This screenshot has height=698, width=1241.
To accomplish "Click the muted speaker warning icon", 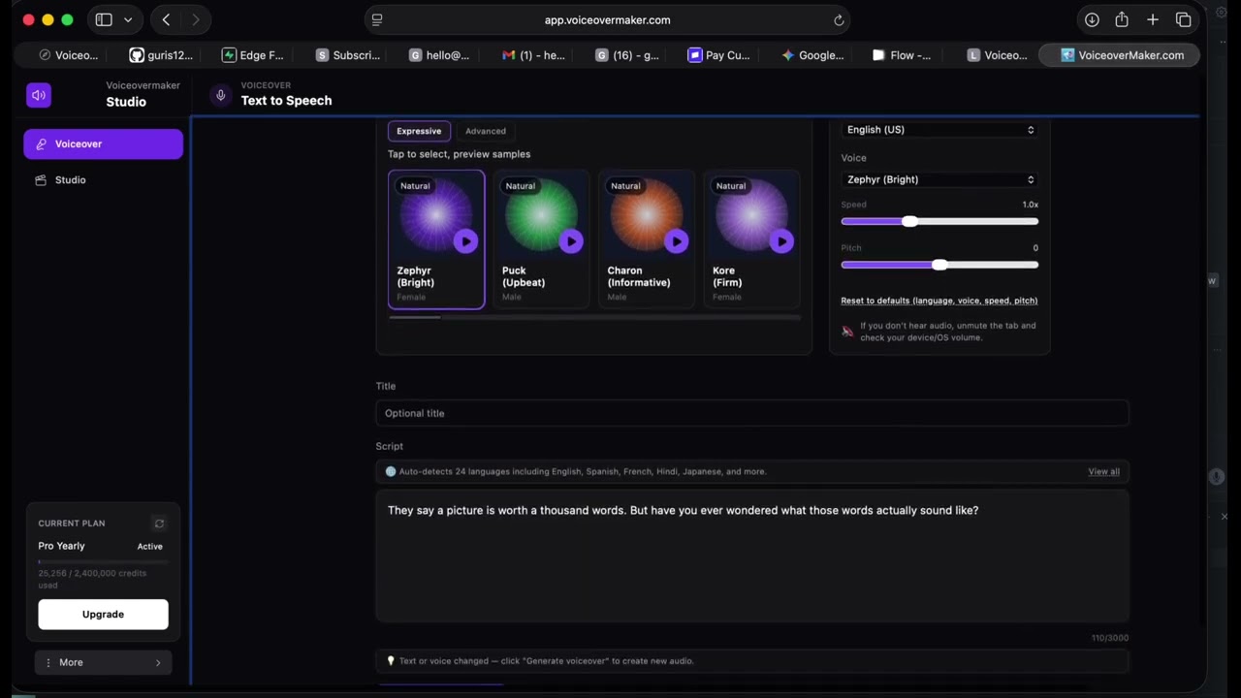I will 847,332.
